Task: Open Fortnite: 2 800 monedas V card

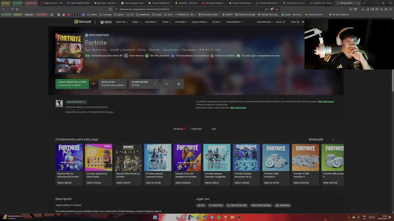Action: 276,165
